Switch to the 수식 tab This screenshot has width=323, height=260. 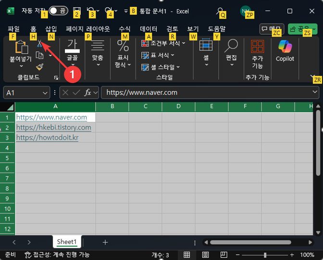pyautogui.click(x=124, y=29)
